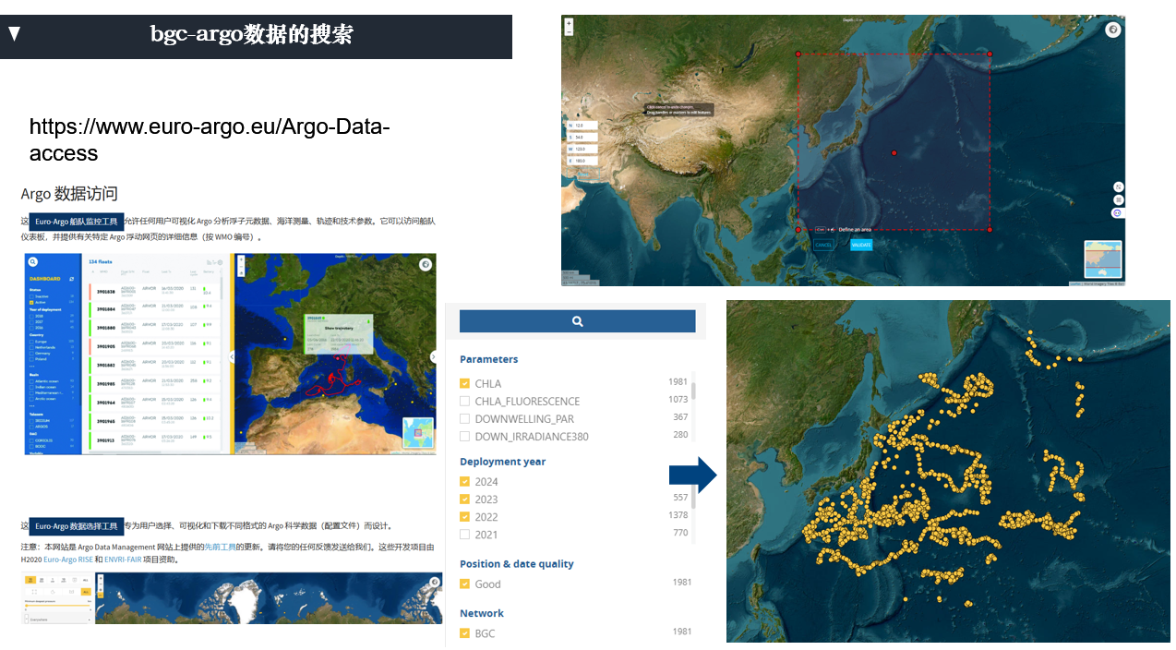The height and width of the screenshot is (650, 1176).
Task: Click the refresh icon beside the DASHBOARD title
Action: pyautogui.click(x=72, y=279)
